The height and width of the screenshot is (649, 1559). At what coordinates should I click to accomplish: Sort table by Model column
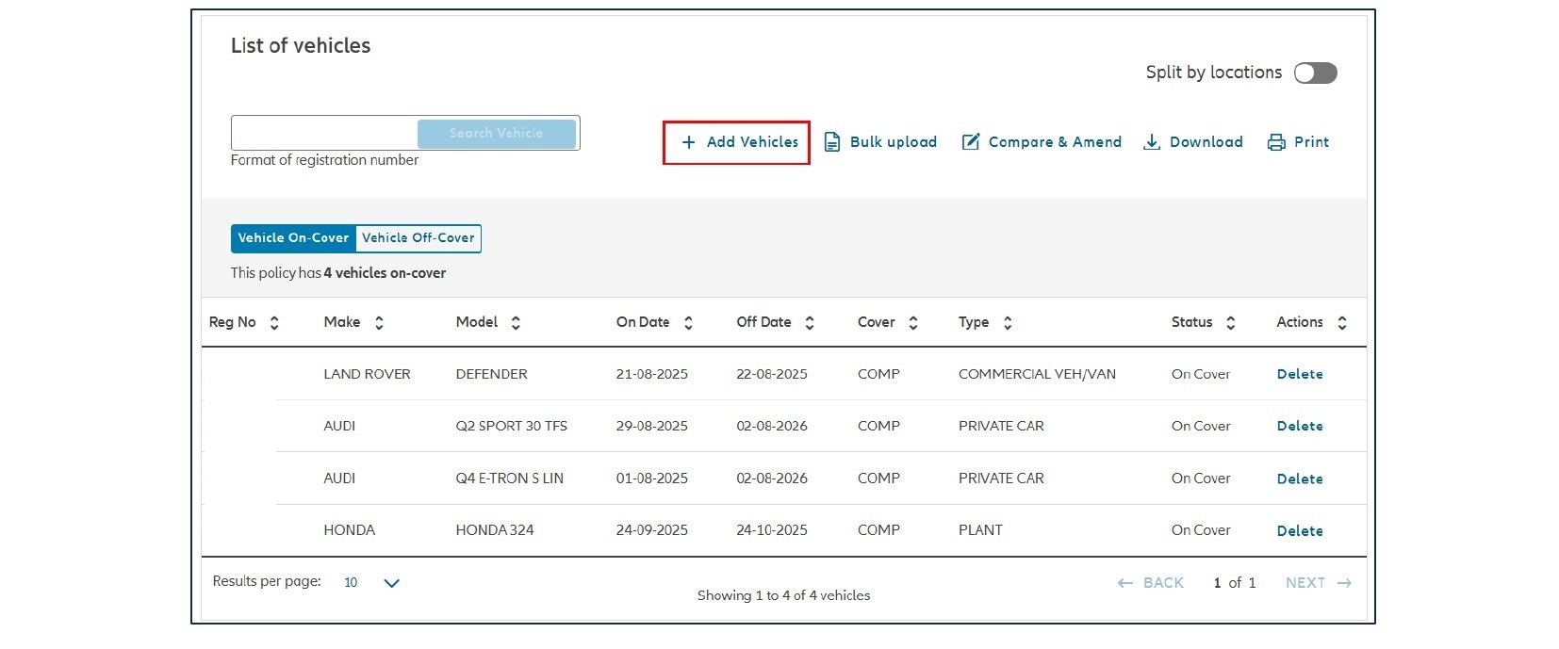pos(516,323)
